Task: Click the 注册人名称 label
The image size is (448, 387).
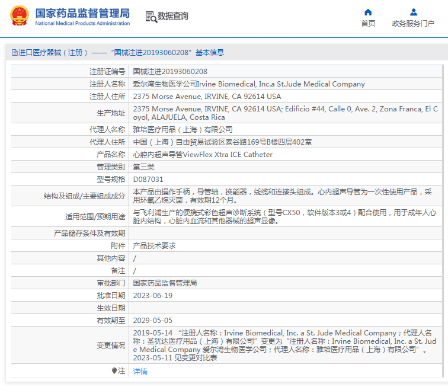Action: click(x=107, y=84)
